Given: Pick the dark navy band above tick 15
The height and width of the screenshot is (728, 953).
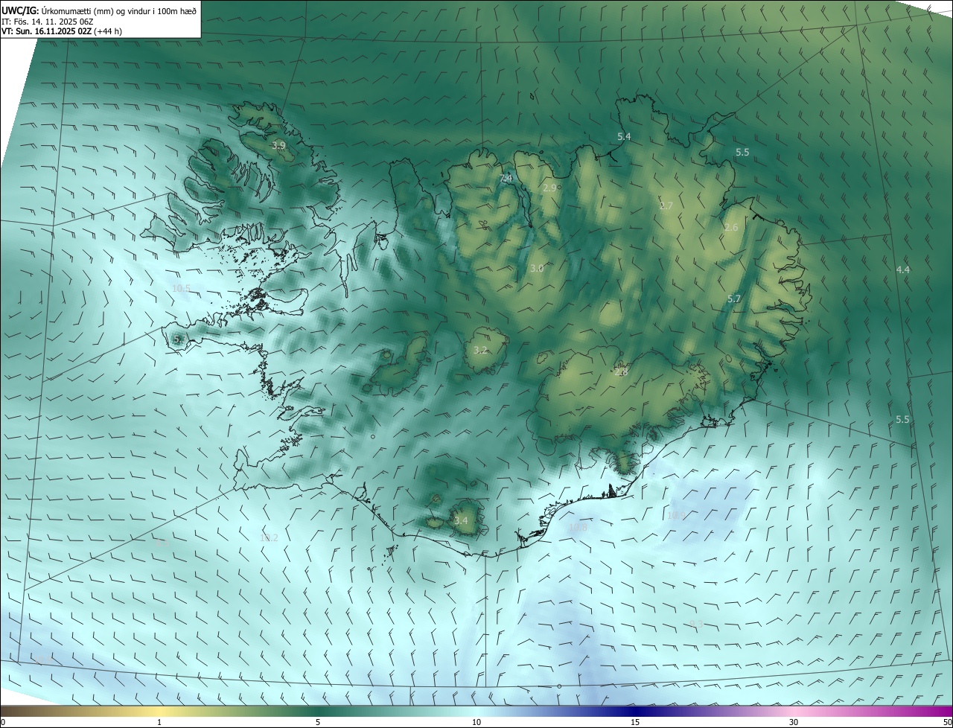Looking at the screenshot, I should (635, 711).
